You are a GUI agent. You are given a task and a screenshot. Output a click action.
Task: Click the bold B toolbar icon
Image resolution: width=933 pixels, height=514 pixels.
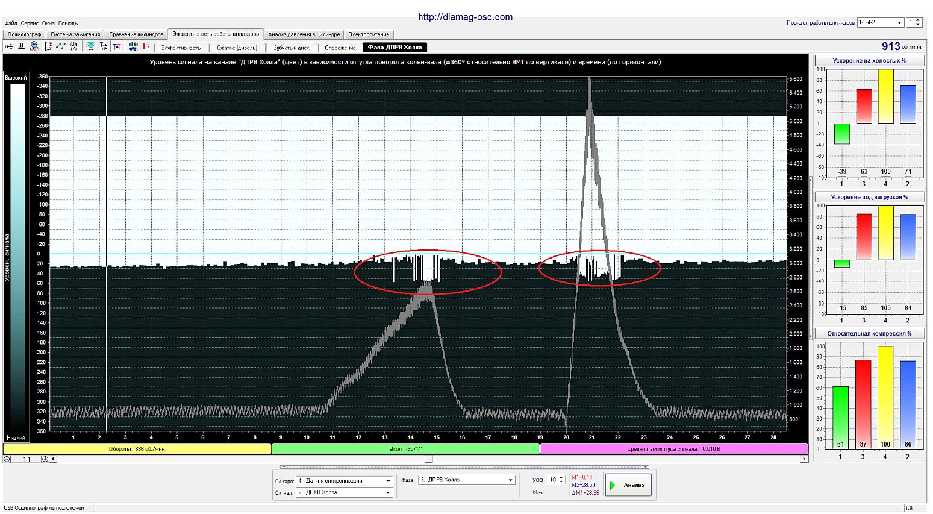tap(22, 46)
